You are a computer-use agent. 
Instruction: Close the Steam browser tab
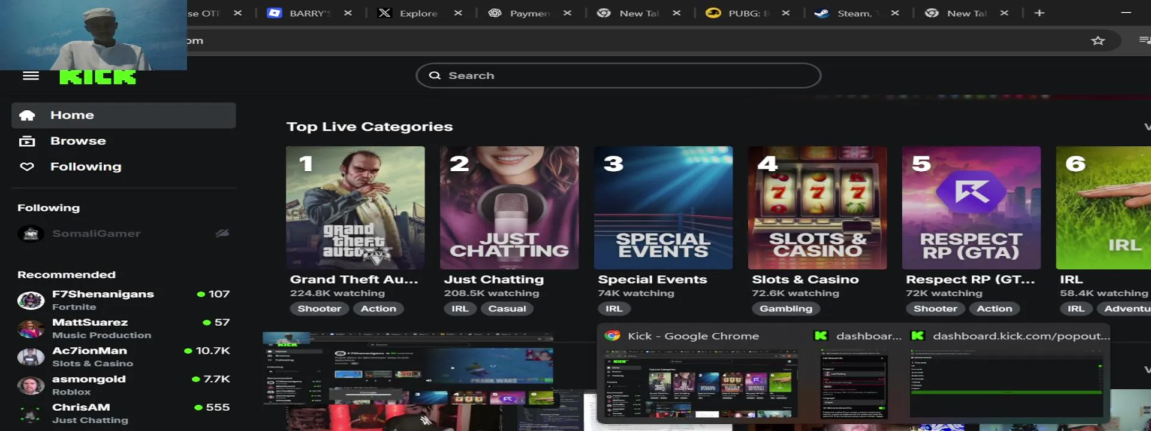pyautogui.click(x=895, y=13)
